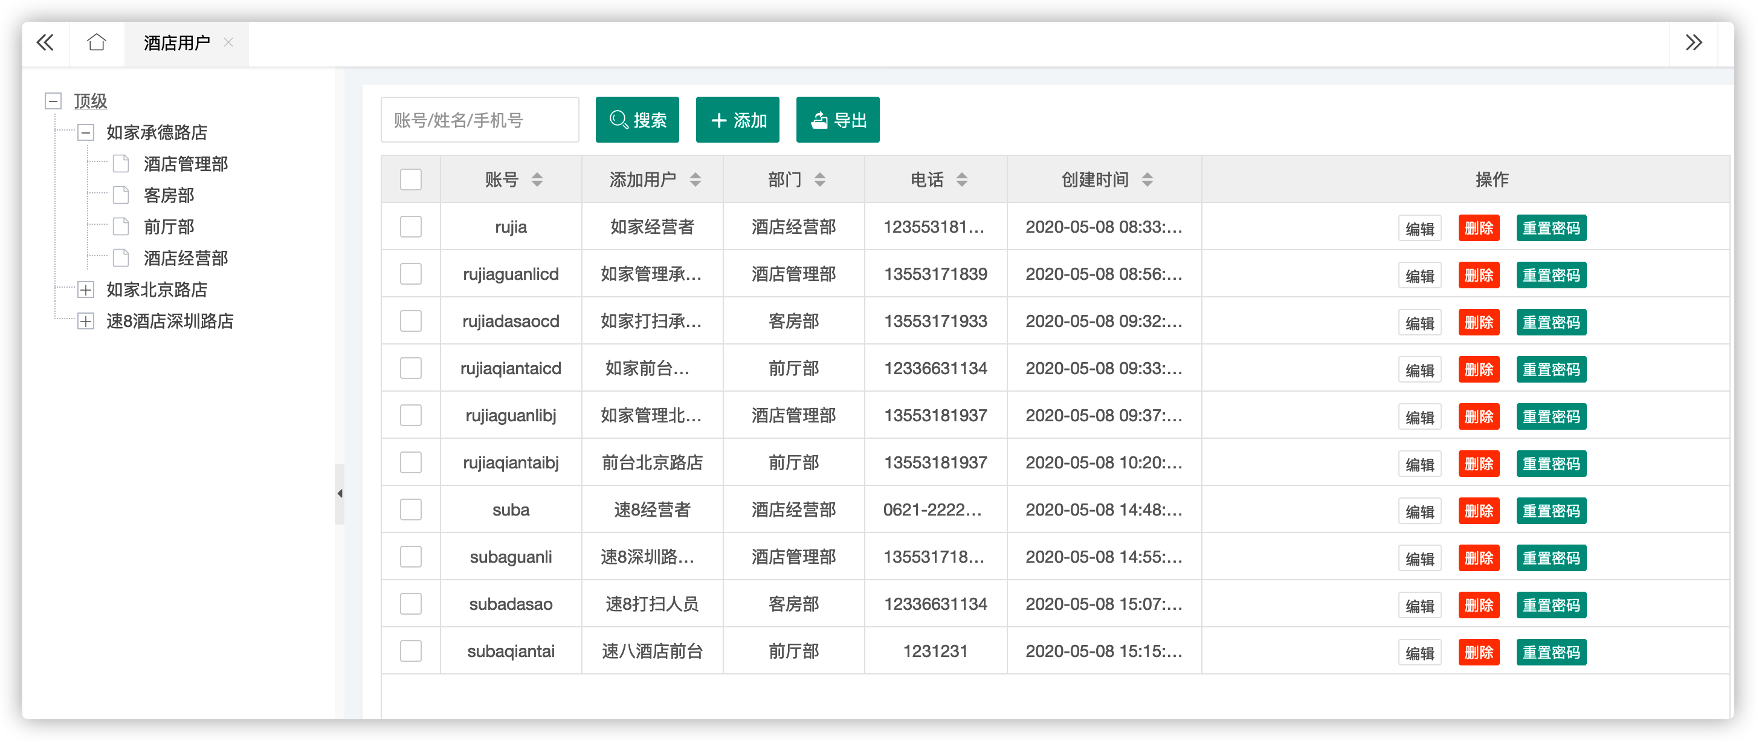Edit the subaqiantai user row

(x=1420, y=652)
